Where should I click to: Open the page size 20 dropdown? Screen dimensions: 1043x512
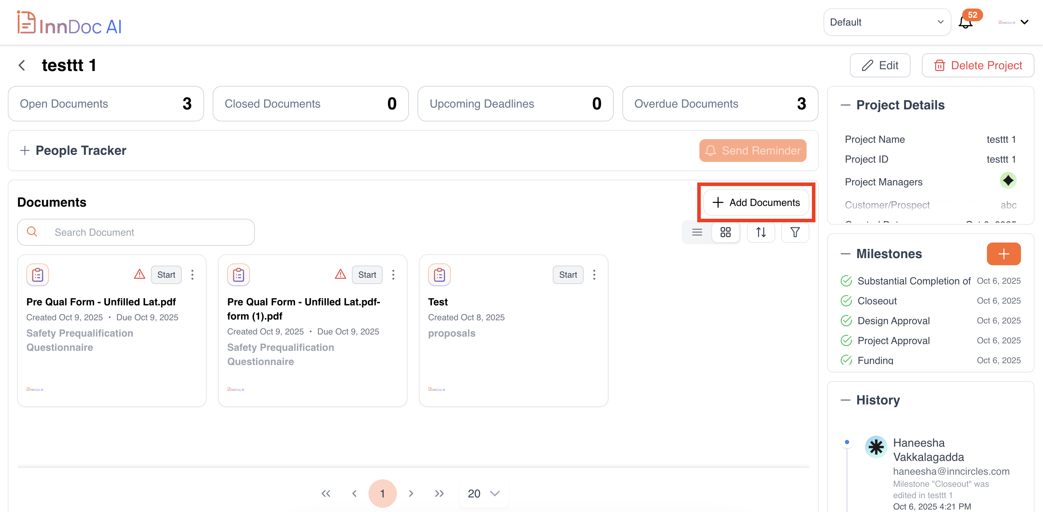484,494
